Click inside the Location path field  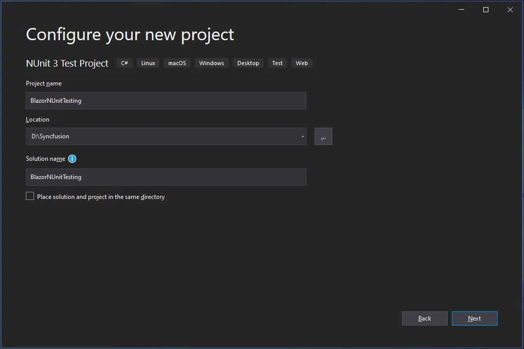click(152, 136)
